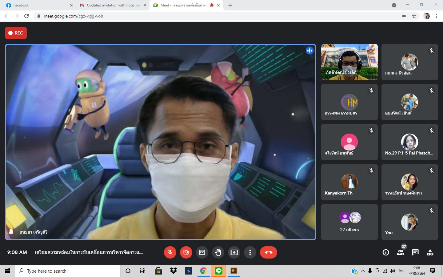Toggle closed captions button
The width and height of the screenshot is (443, 277).
202,252
